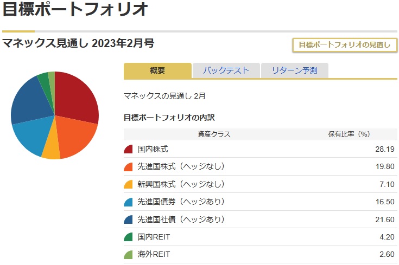This screenshot has width=399, height=265.
Task: Open the リターン予測 tab
Action: (x=294, y=70)
